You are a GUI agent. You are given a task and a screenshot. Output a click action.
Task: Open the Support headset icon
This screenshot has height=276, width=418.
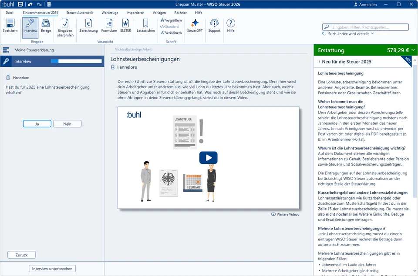(214, 26)
